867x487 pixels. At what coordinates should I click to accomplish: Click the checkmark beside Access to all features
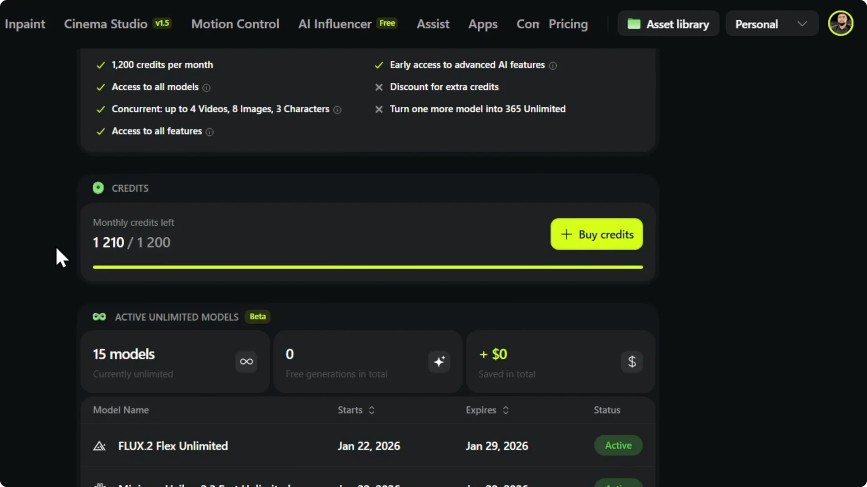(x=101, y=131)
